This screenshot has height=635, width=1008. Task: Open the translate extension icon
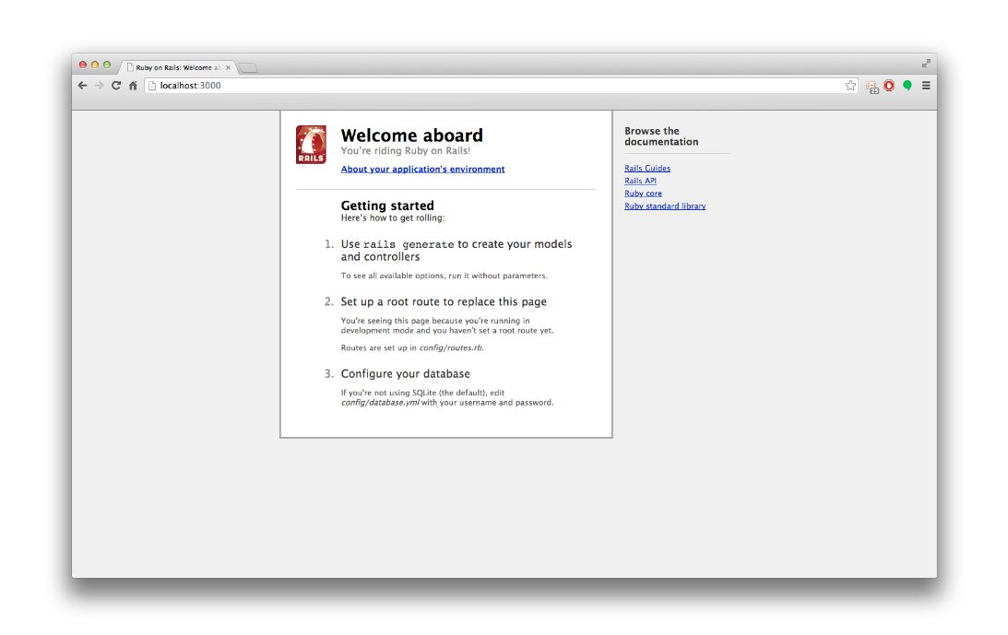[x=872, y=87]
